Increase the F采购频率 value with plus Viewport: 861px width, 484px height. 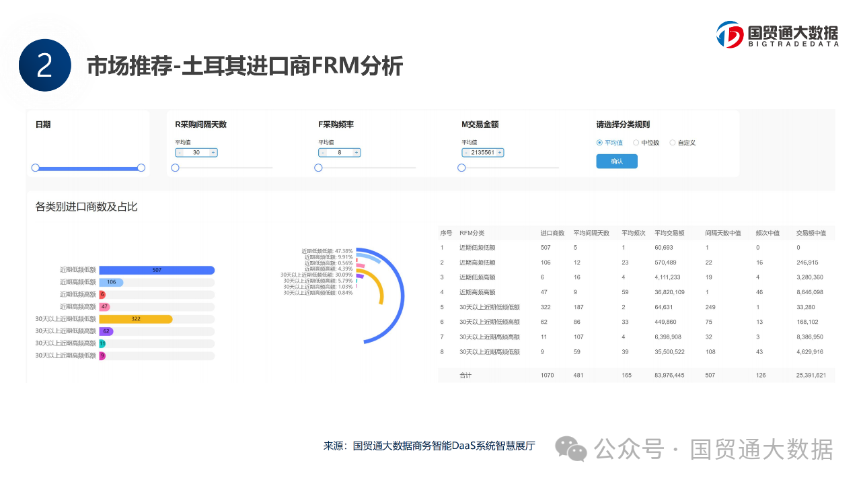tap(357, 153)
